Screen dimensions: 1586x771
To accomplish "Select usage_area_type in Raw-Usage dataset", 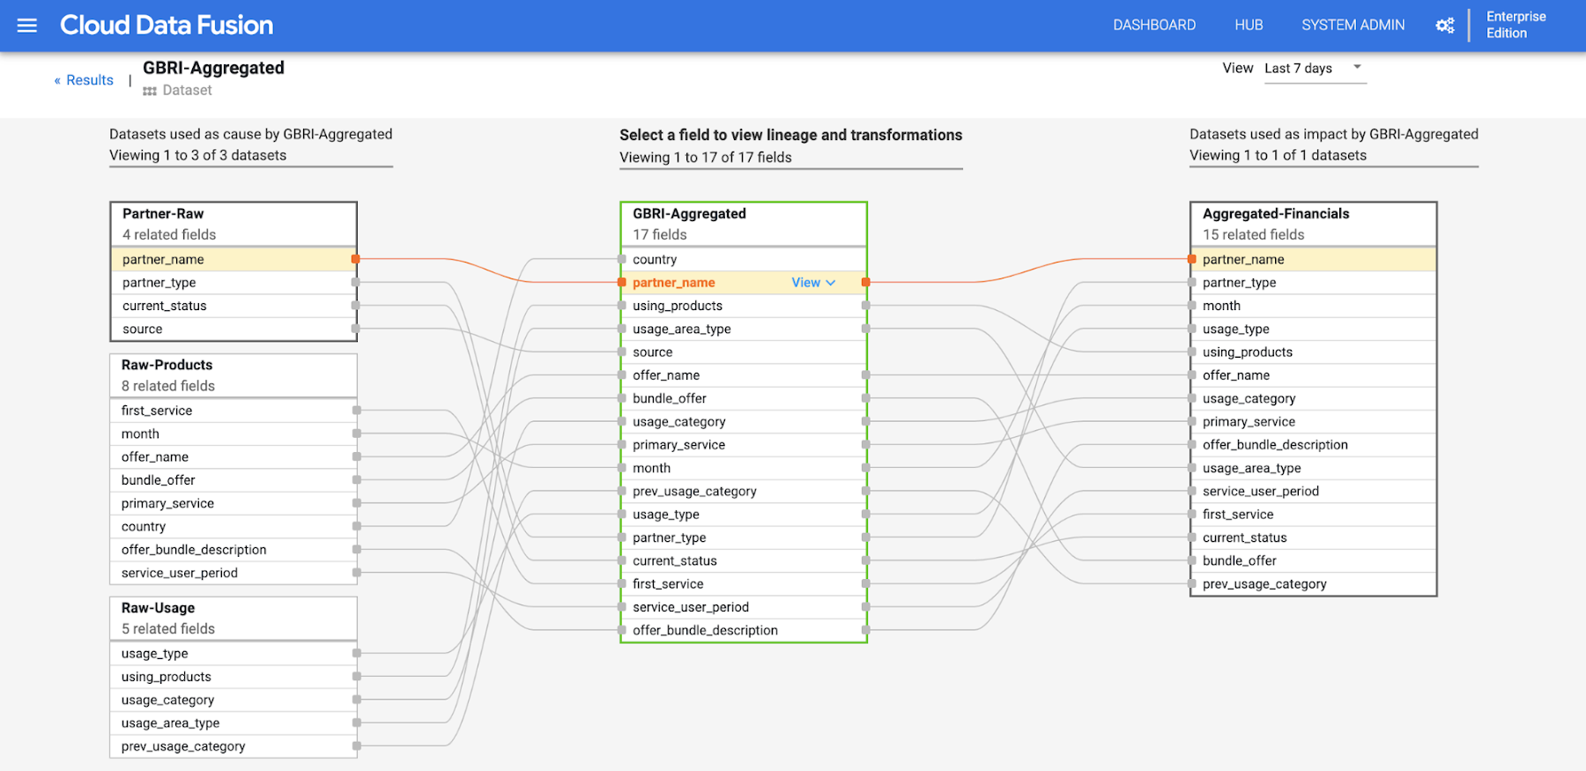I will (233, 723).
